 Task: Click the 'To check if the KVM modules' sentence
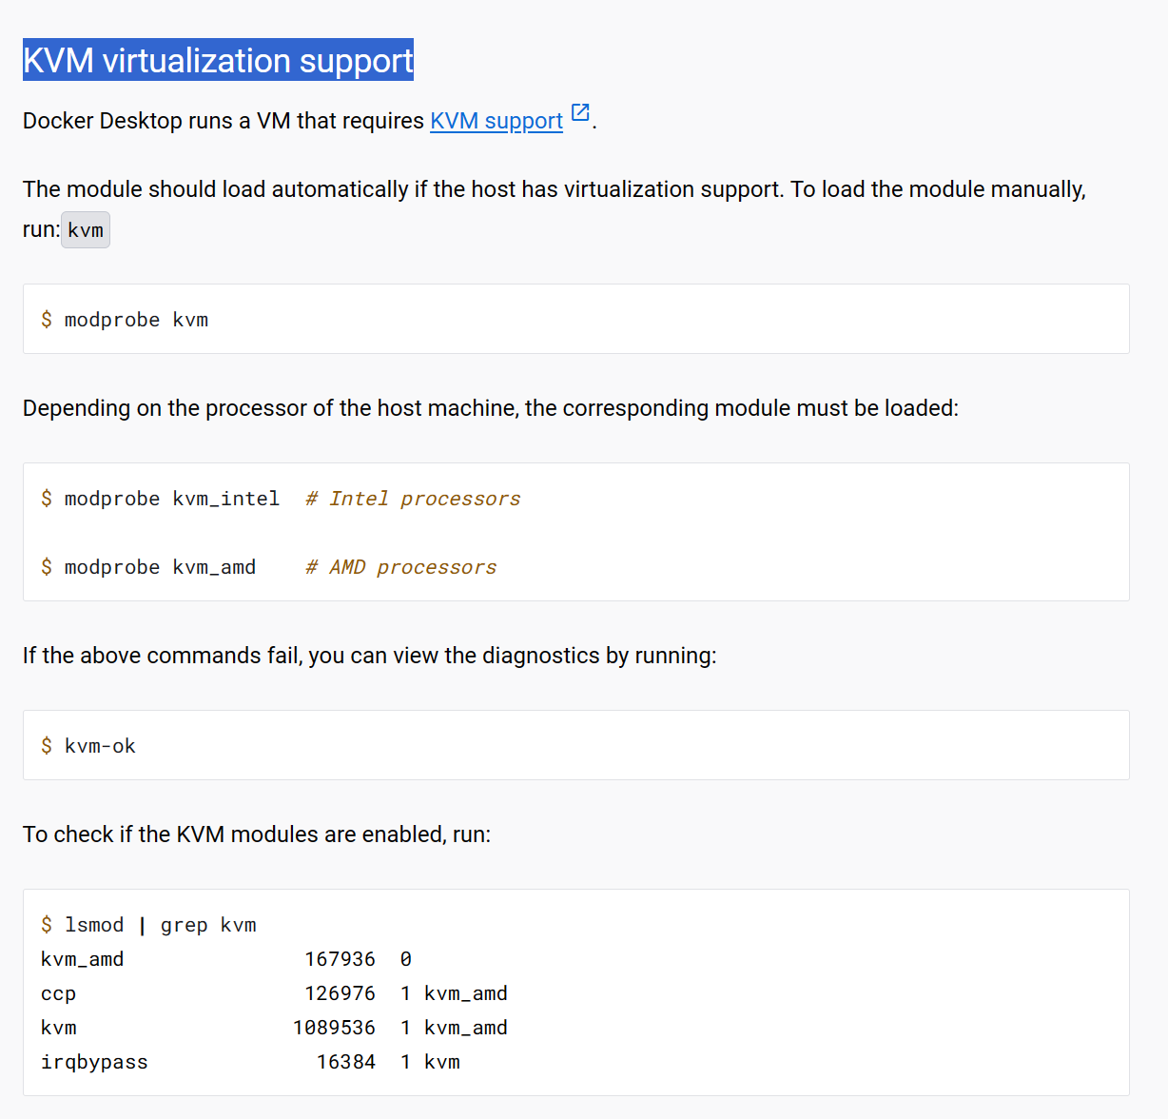pos(257,834)
